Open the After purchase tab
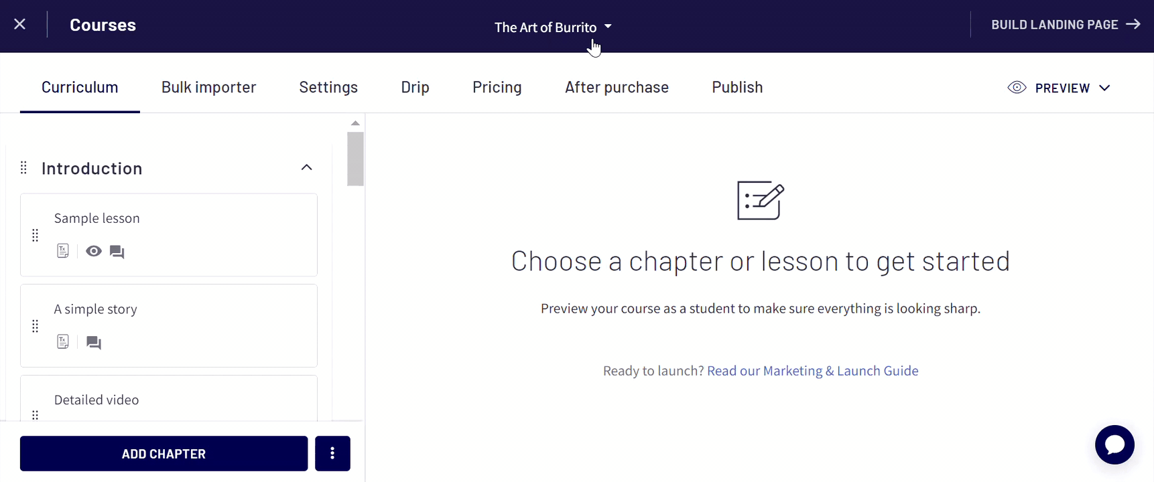 [x=617, y=87]
